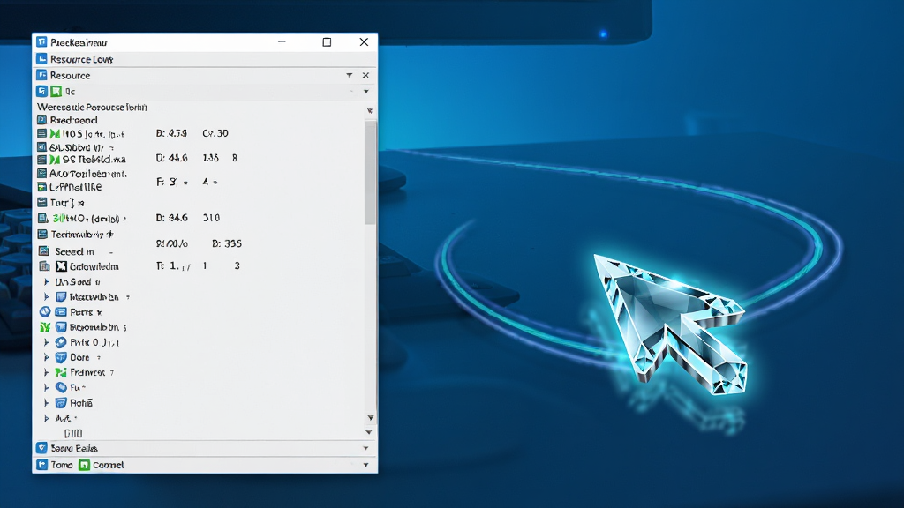Click the green icon beside Qc

[56, 91]
